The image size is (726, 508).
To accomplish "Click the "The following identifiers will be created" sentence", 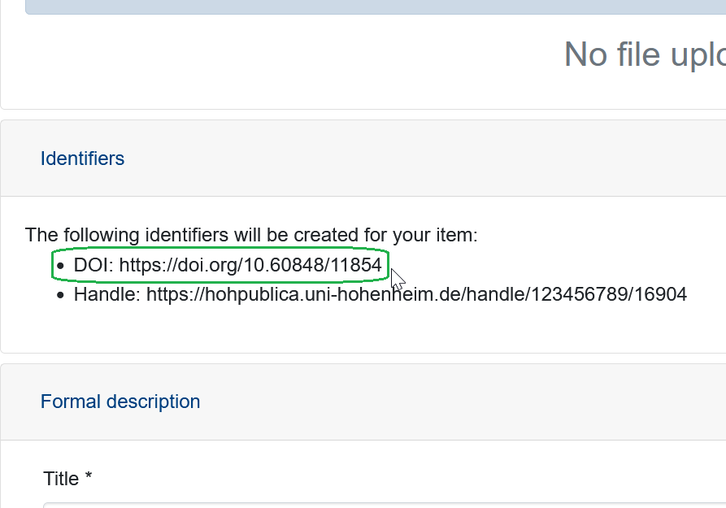I will [251, 236].
